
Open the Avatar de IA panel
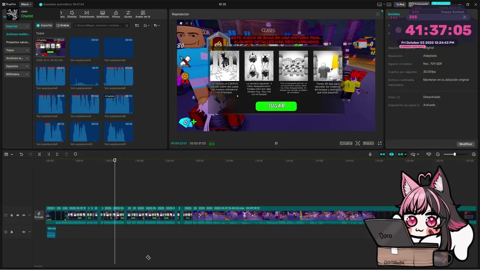point(143,14)
